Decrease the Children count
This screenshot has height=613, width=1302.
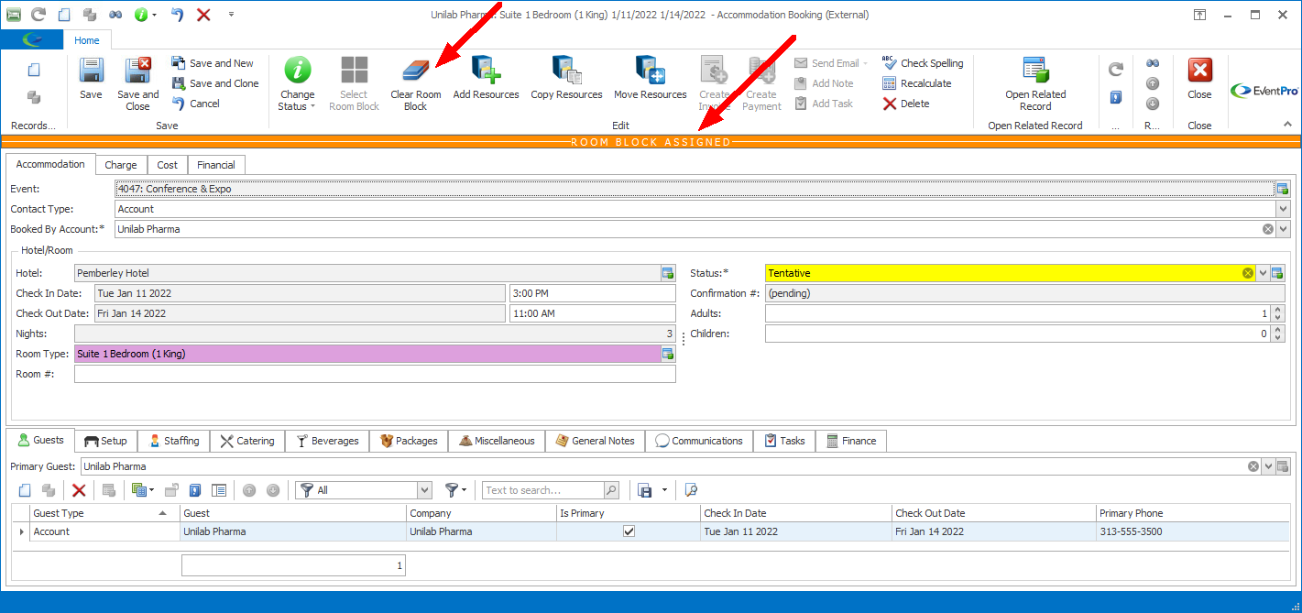click(1277, 338)
